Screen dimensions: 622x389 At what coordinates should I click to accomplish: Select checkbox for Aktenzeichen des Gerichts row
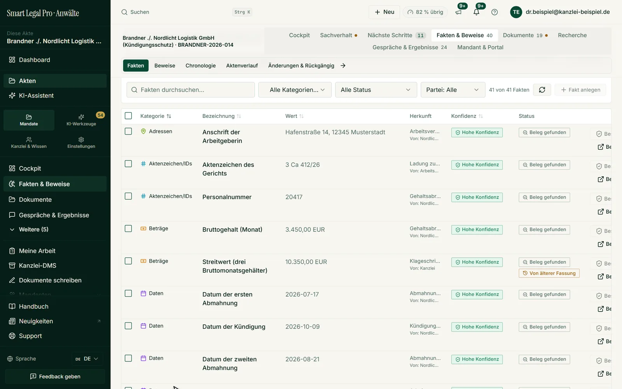click(128, 164)
